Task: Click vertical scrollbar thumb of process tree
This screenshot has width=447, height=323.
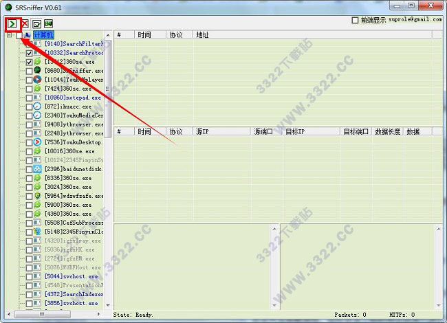Action: pyautogui.click(x=107, y=89)
